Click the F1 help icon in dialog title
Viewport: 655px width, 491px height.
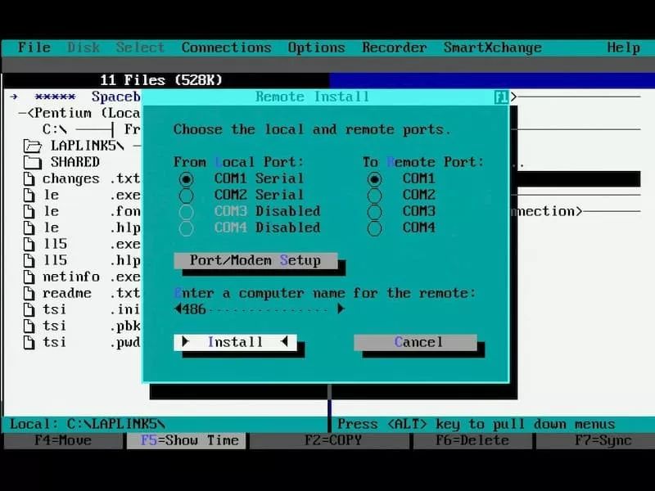501,97
